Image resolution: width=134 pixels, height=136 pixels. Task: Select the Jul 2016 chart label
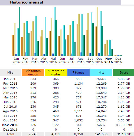pyautogui.click(x=71, y=61)
